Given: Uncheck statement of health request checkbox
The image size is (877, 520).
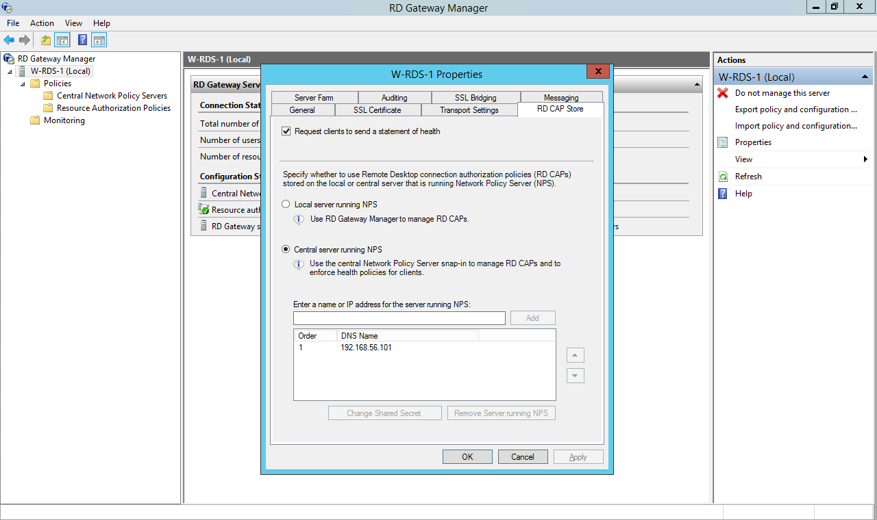Looking at the screenshot, I should click(x=286, y=131).
